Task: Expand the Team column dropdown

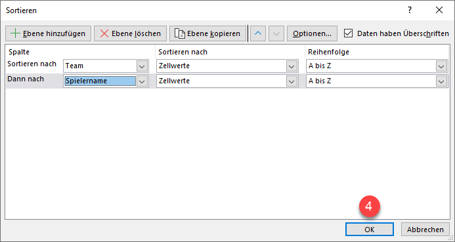Action: tap(142, 66)
